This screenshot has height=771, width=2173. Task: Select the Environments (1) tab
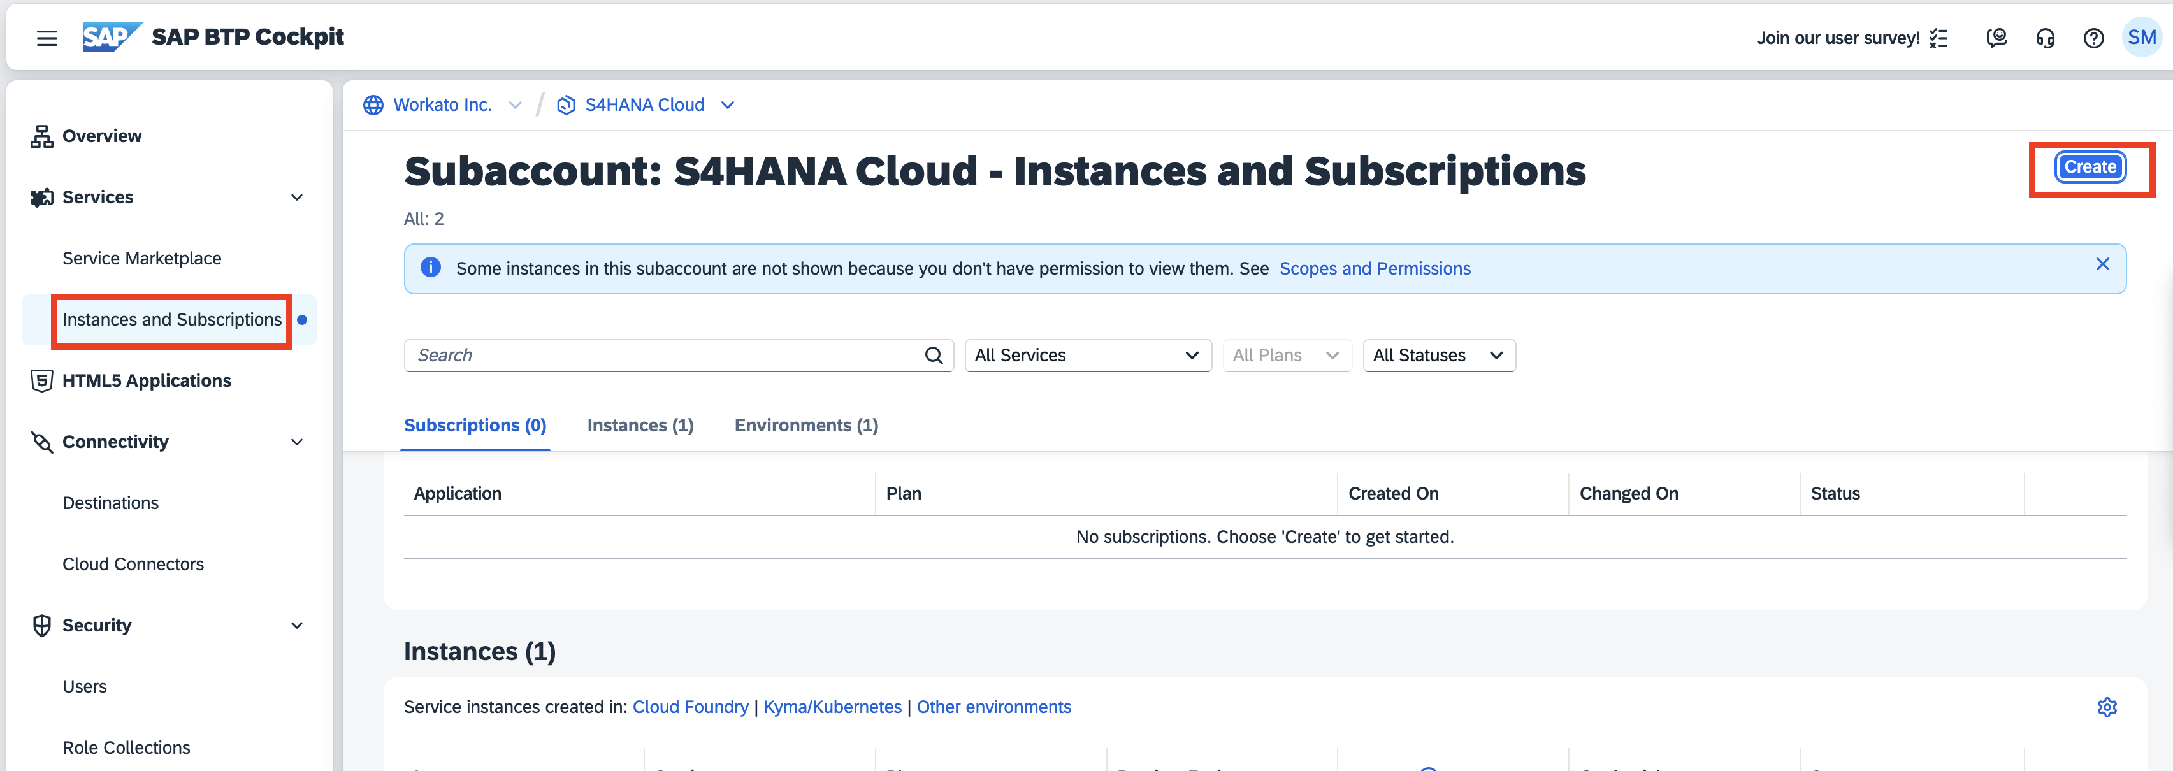click(807, 424)
